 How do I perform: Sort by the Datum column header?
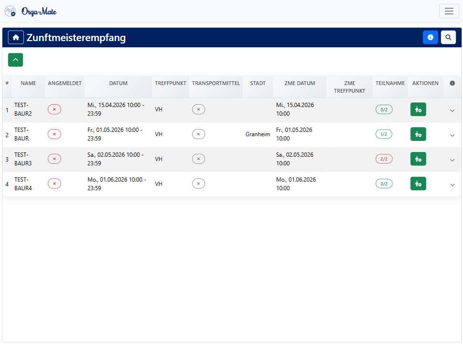point(118,83)
